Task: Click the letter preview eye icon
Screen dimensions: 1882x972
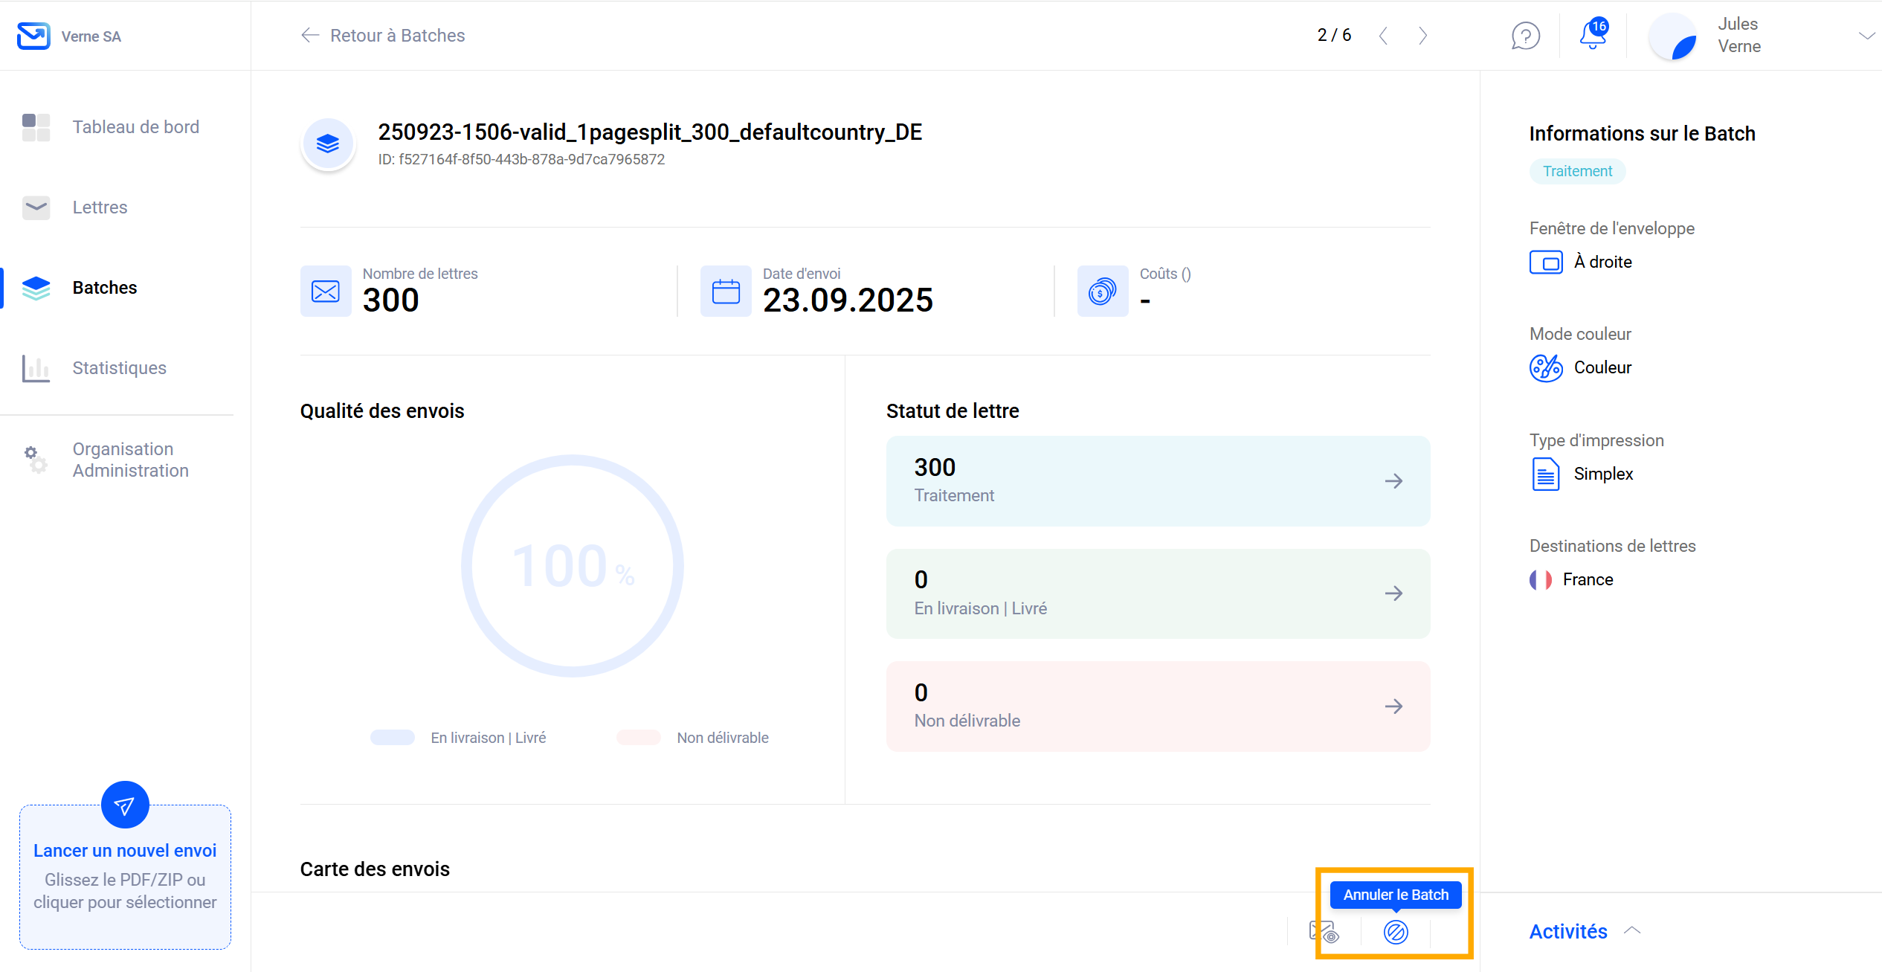Action: pyautogui.click(x=1324, y=932)
